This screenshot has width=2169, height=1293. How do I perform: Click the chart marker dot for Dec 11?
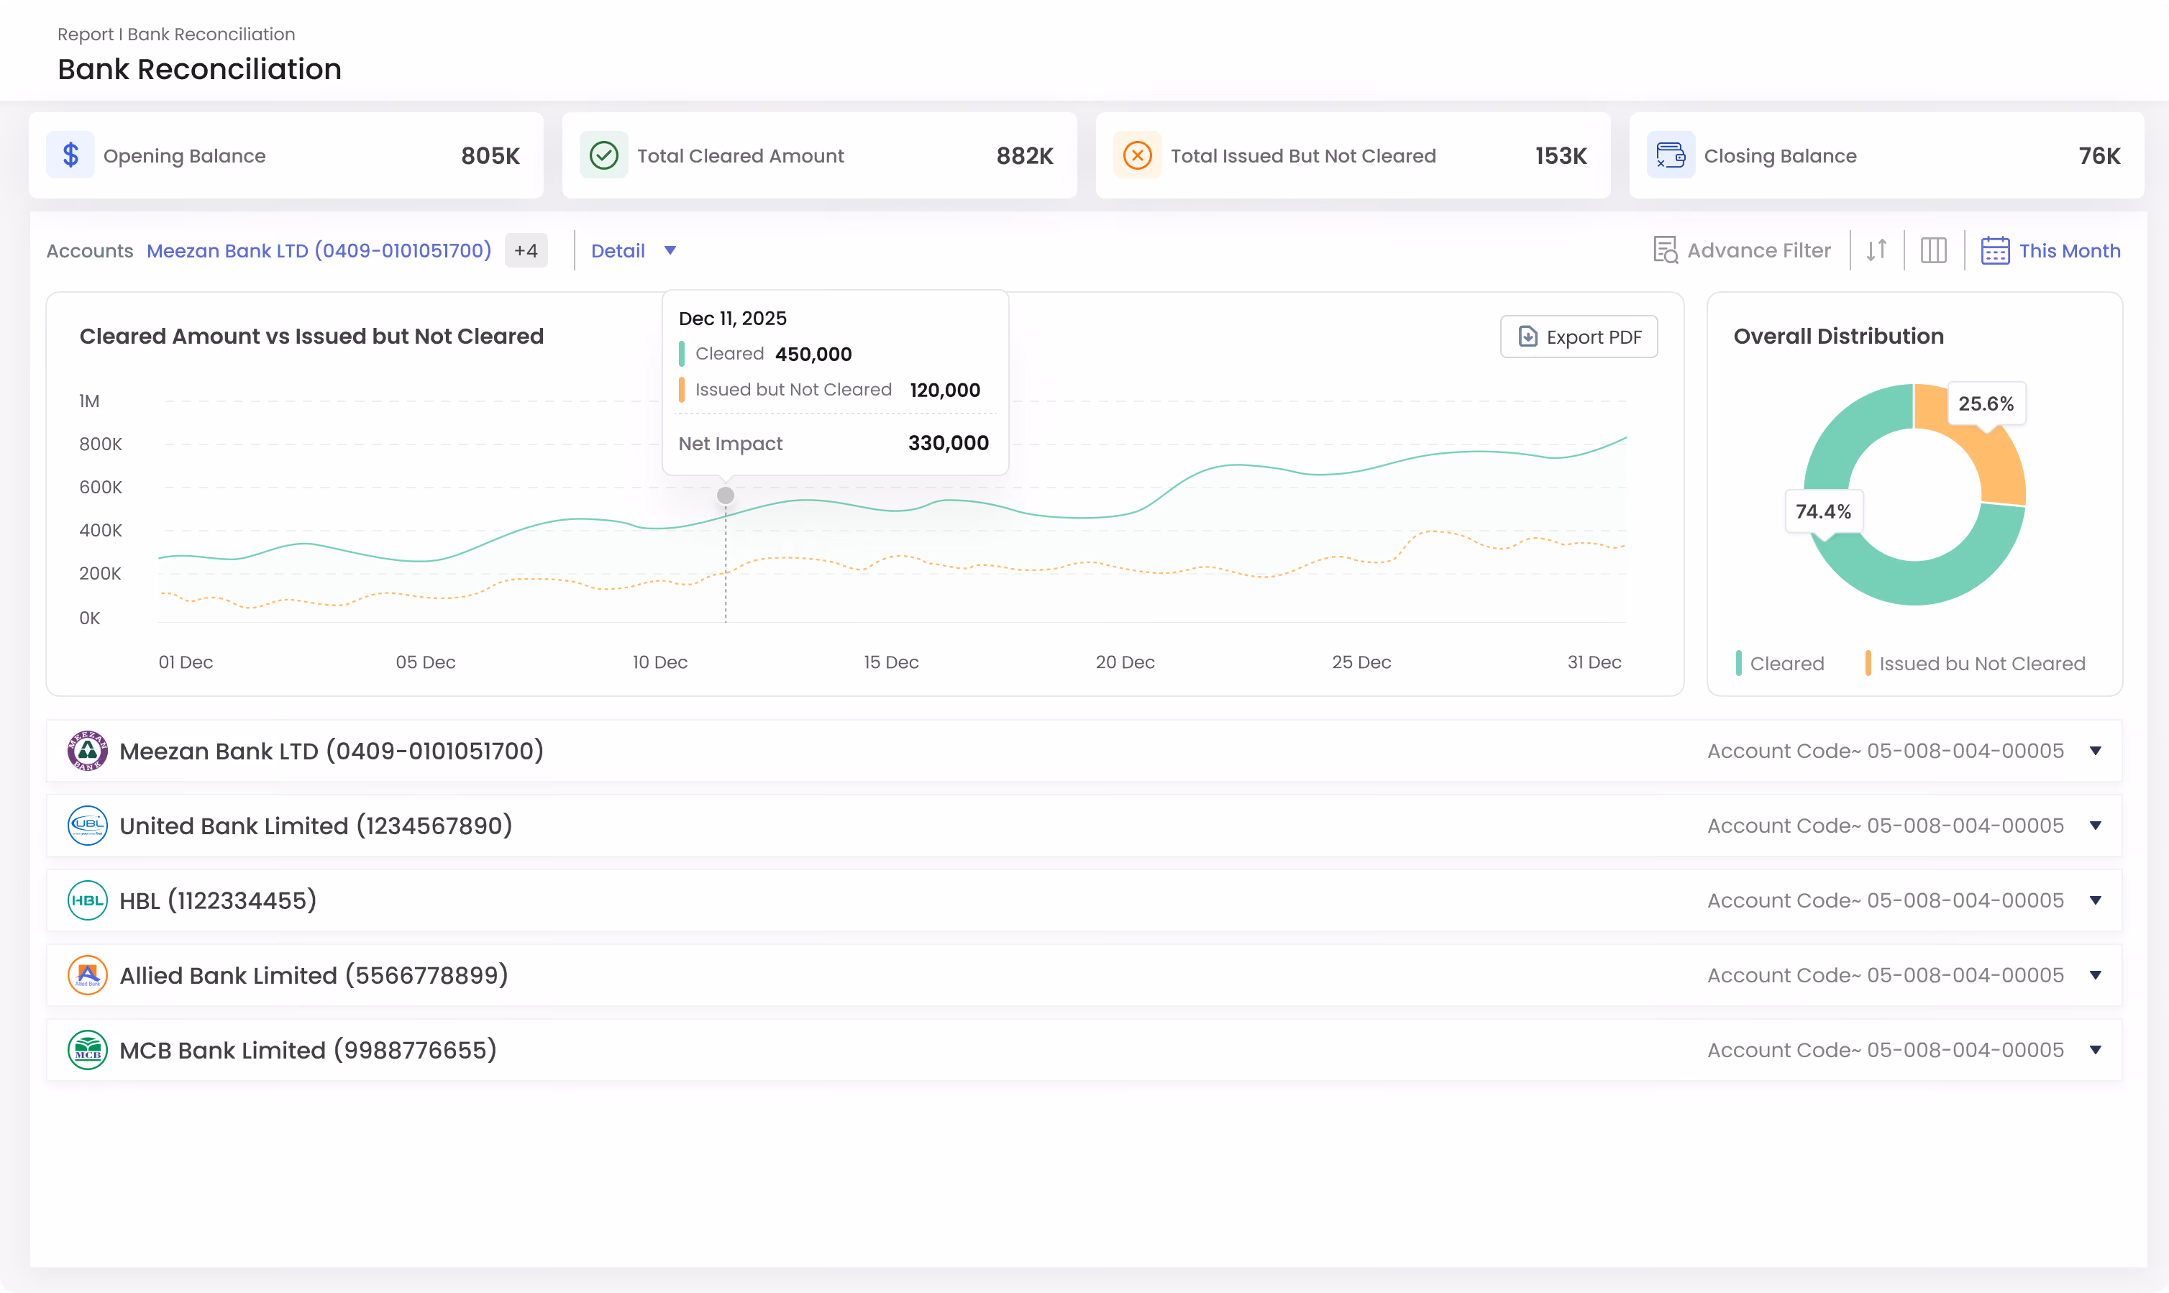tap(726, 495)
